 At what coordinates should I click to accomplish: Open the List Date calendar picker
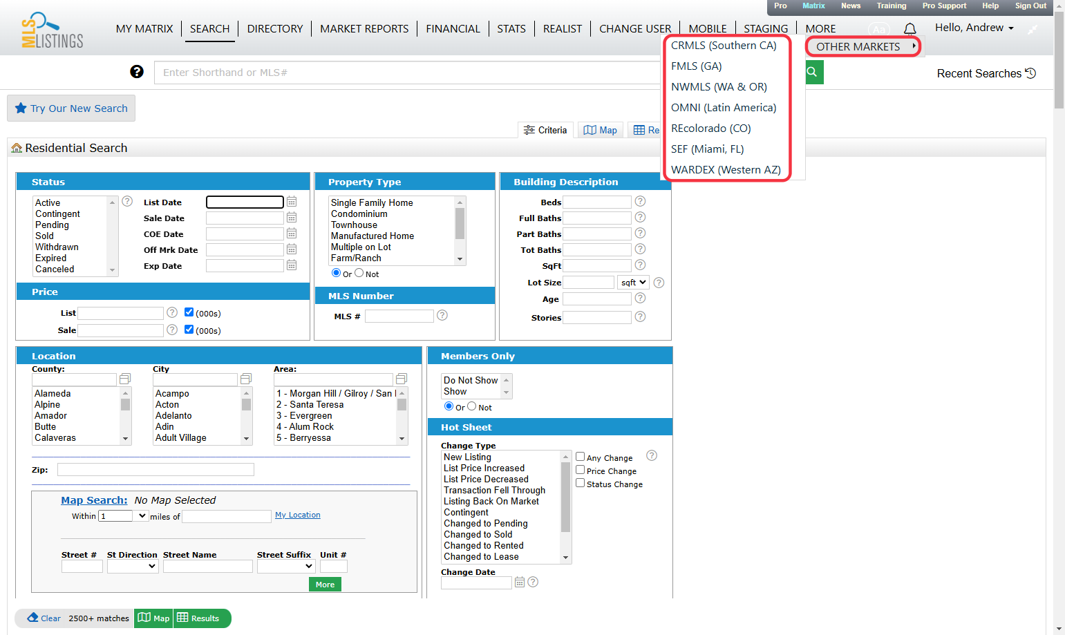292,202
